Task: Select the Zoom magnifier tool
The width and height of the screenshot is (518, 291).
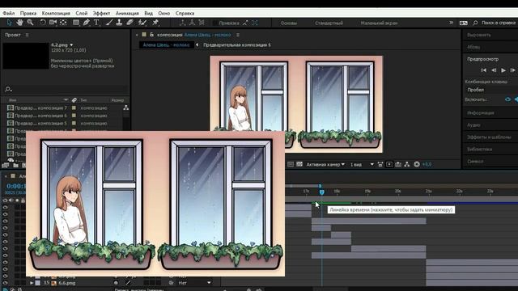Action: [30, 23]
